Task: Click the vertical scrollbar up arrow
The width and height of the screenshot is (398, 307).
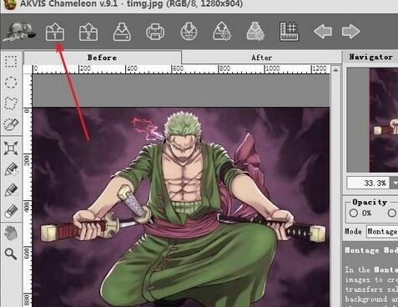Action: (335, 70)
